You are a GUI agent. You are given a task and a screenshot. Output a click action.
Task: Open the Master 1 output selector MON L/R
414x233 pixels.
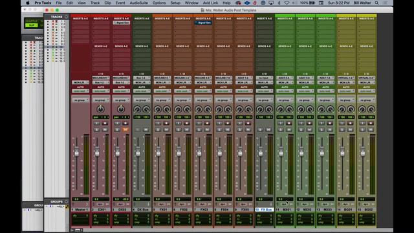point(80,82)
